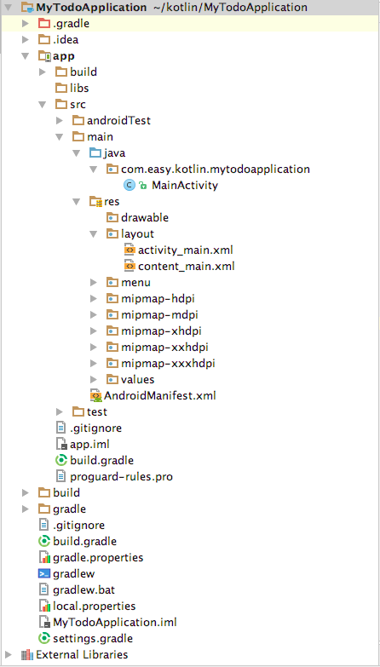Image resolution: width=380 pixels, height=667 pixels.
Task: Click the MyTodoApplication.iml file icon
Action: coord(44,622)
